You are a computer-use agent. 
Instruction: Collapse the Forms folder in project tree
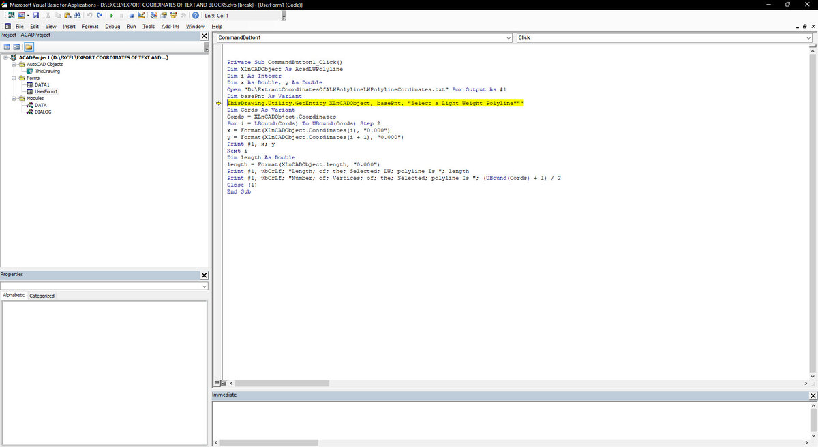click(13, 78)
